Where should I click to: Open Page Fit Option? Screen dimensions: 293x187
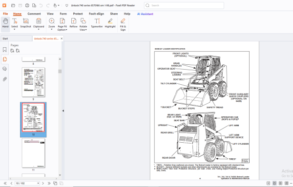pyautogui.click(x=62, y=24)
